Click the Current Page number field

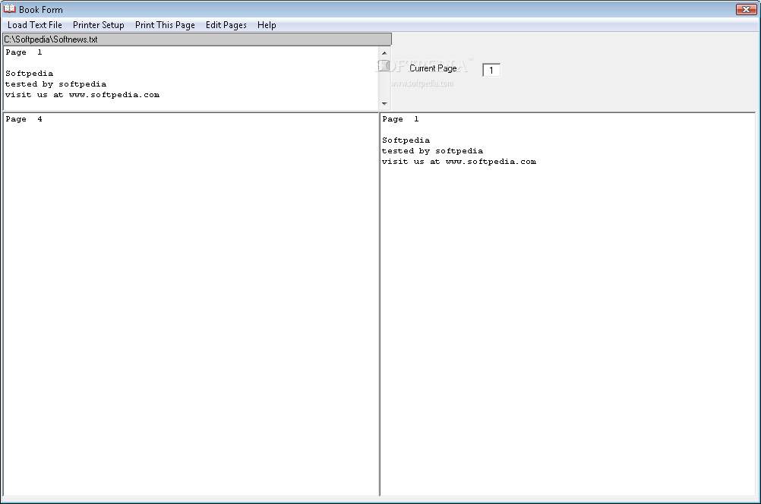[491, 71]
